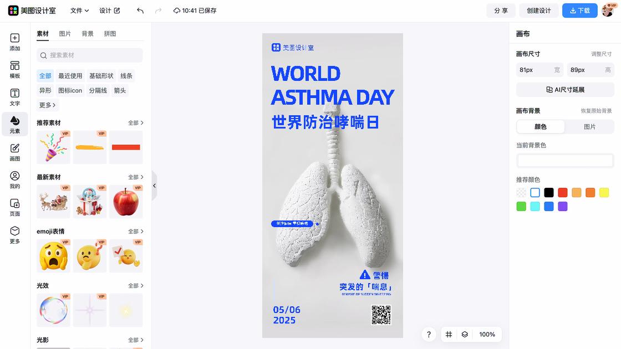Pick the shocked face emoji
This screenshot has width=621, height=349.
point(53,255)
